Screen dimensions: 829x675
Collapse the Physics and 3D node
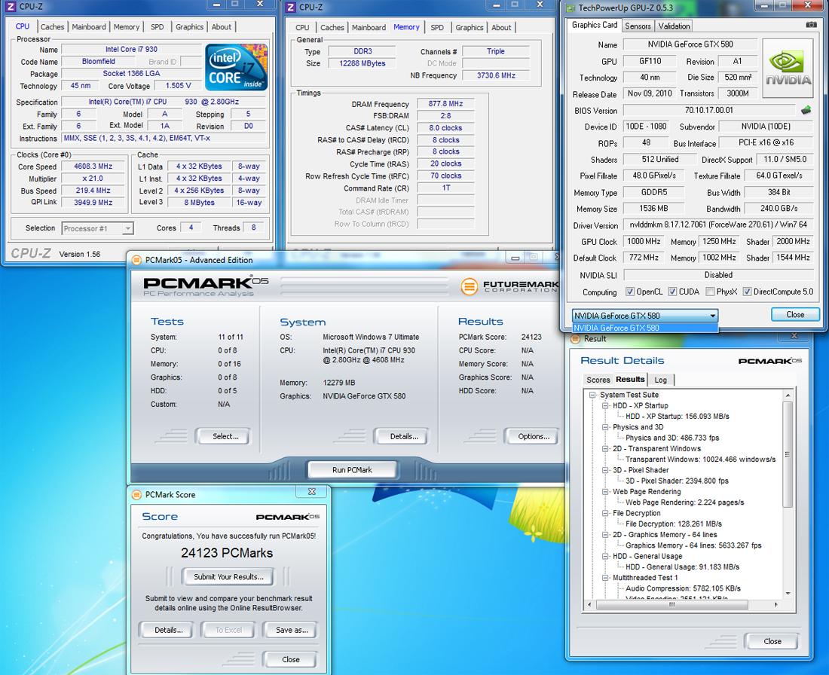coord(605,427)
